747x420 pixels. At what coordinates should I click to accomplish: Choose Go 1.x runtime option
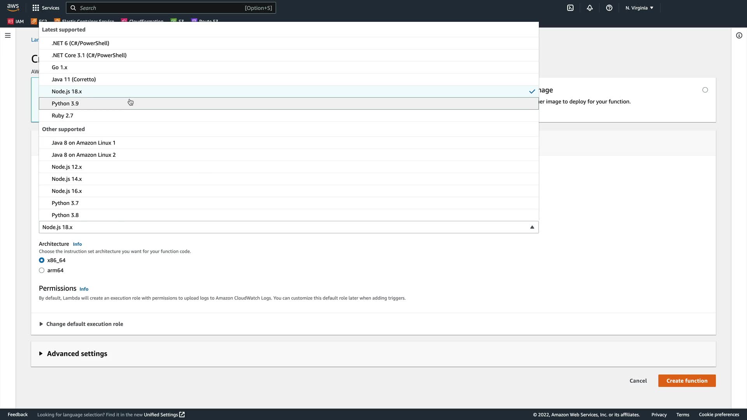(x=60, y=67)
